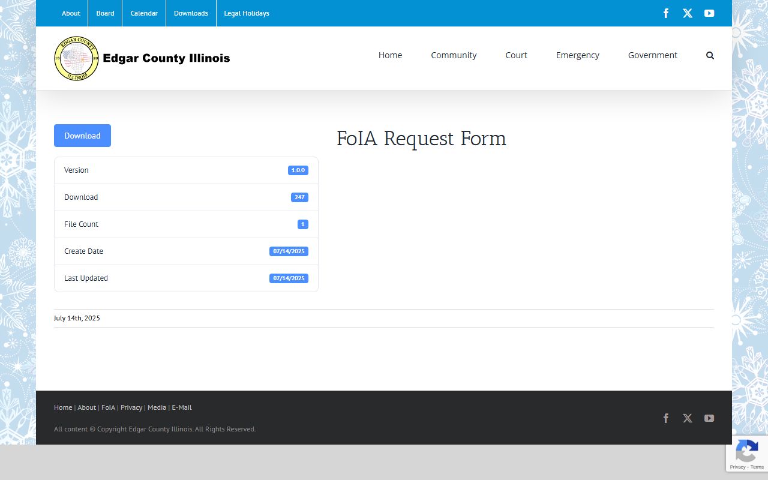Viewport: 768px width, 480px height.
Task: Click the Create Date row label
Action: tap(83, 251)
